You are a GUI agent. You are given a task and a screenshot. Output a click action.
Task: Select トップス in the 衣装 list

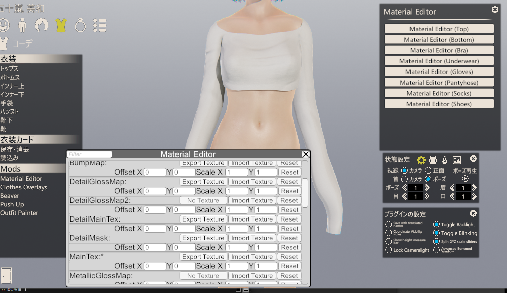point(9,68)
